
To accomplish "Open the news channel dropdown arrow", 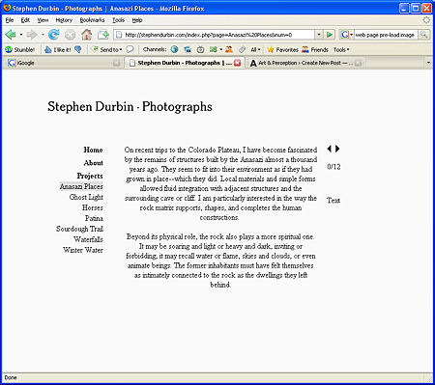I will point(220,49).
